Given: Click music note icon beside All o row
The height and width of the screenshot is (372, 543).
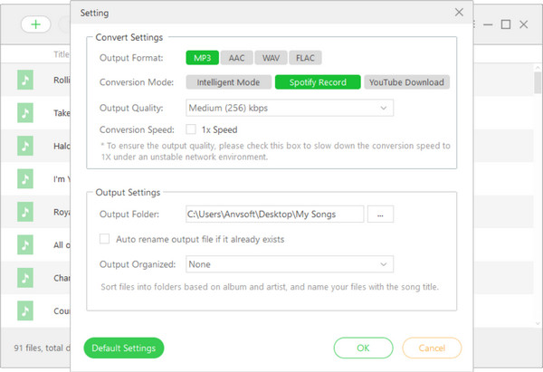Looking at the screenshot, I should (x=25, y=245).
